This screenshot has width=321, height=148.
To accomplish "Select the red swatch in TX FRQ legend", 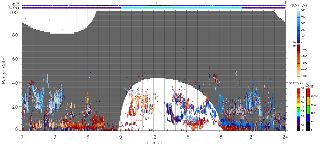I will point(298,91).
